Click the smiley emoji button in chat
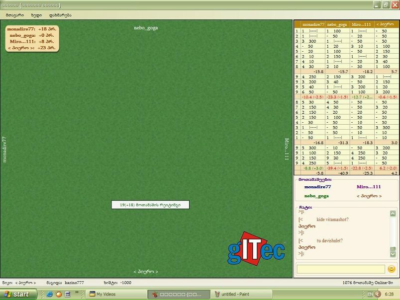400x300 pixels. click(391, 269)
